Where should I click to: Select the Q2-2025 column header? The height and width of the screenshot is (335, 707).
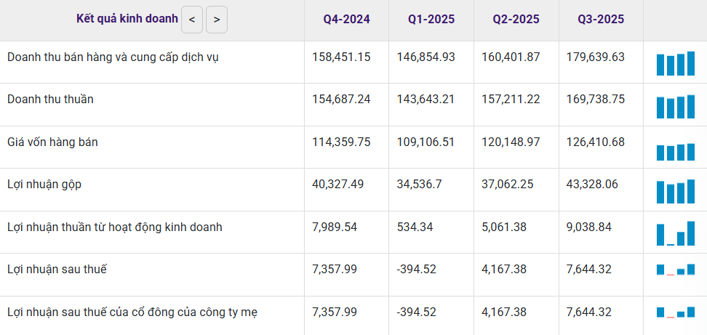click(516, 20)
